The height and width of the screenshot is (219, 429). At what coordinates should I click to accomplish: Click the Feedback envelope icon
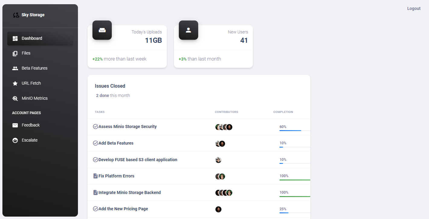coord(15,125)
